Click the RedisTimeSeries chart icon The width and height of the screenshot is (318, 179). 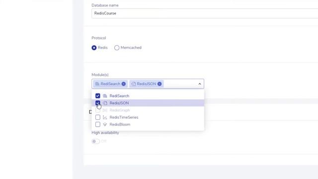105,117
